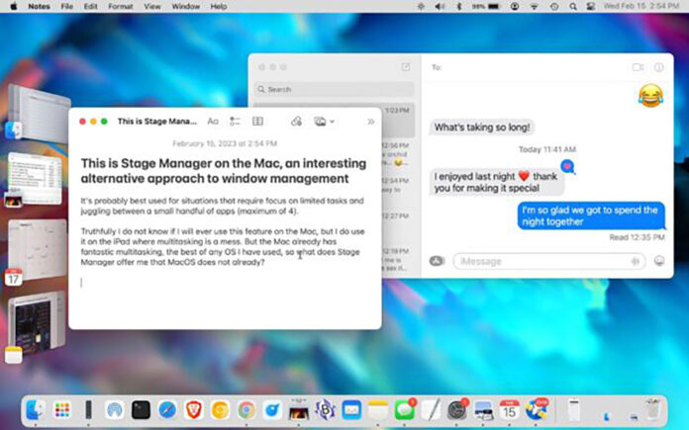
Task: Expand hidden Notes toolbar items with the chevrons
Action: pos(371,122)
